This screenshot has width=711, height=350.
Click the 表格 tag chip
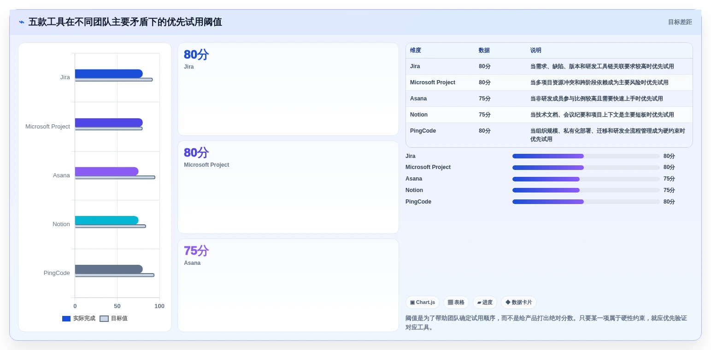tap(456, 303)
